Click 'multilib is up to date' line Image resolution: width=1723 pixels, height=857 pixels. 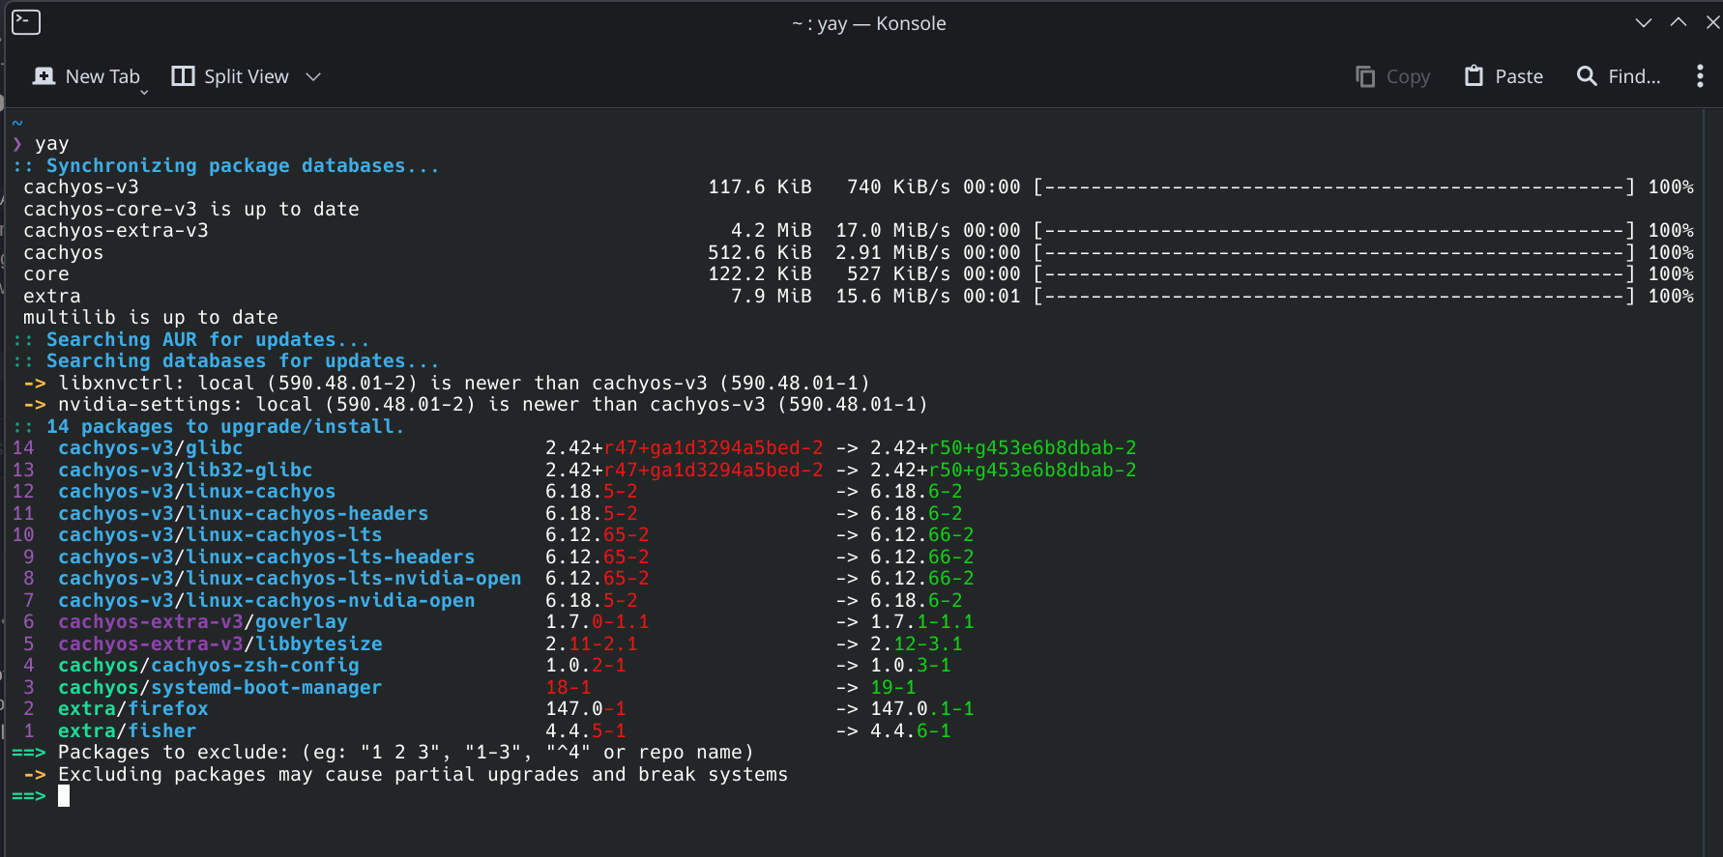pyautogui.click(x=150, y=318)
